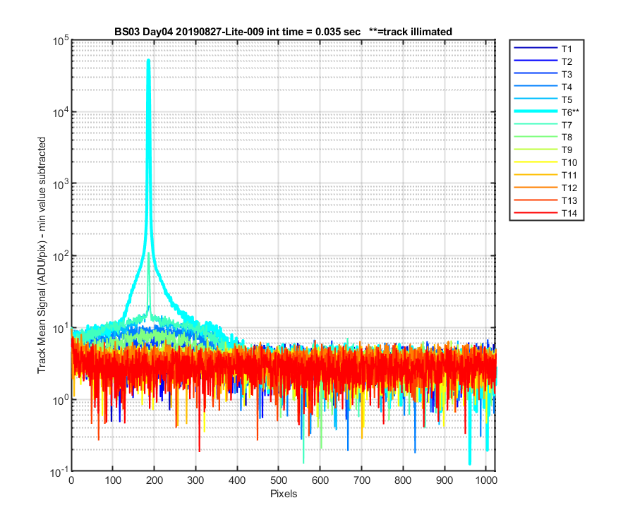
Task: Select the T11 legend label
Action: 569,175
